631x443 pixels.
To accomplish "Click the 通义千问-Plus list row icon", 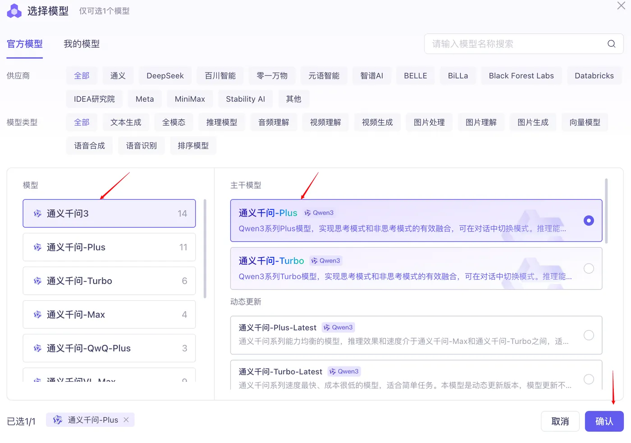I will tap(38, 247).
